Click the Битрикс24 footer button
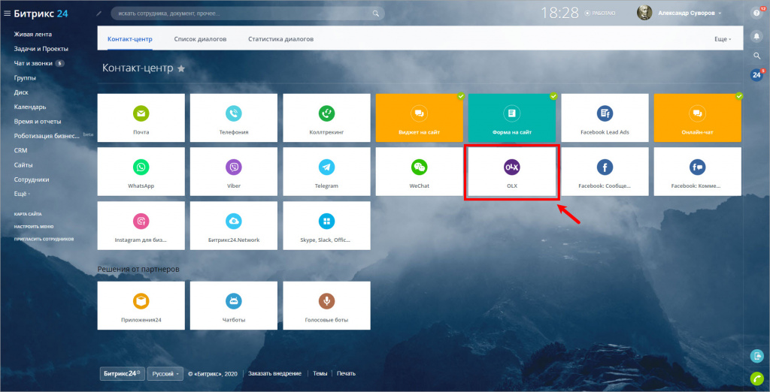 (123, 373)
